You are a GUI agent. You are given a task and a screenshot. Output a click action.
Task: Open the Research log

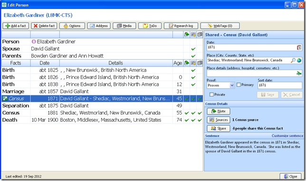click(x=181, y=26)
